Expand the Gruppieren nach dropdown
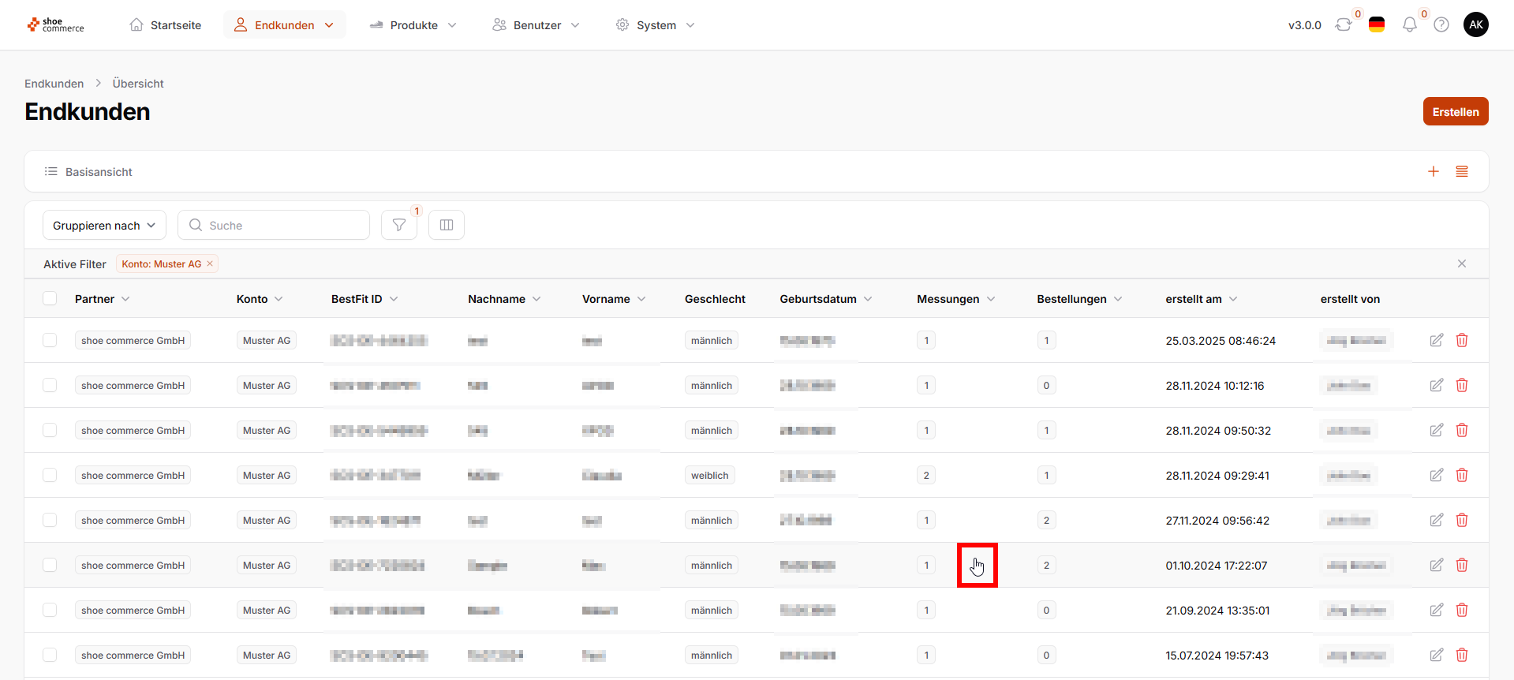The height and width of the screenshot is (680, 1514). 104,225
